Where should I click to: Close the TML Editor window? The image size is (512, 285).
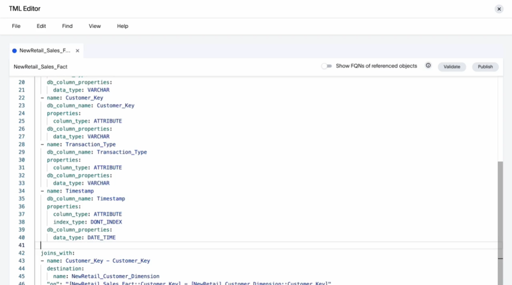click(x=499, y=9)
